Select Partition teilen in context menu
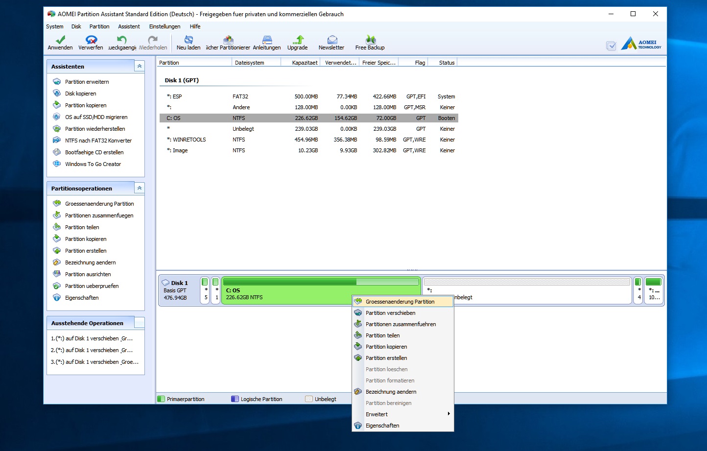Viewport: 707px width, 451px height. [x=403, y=335]
